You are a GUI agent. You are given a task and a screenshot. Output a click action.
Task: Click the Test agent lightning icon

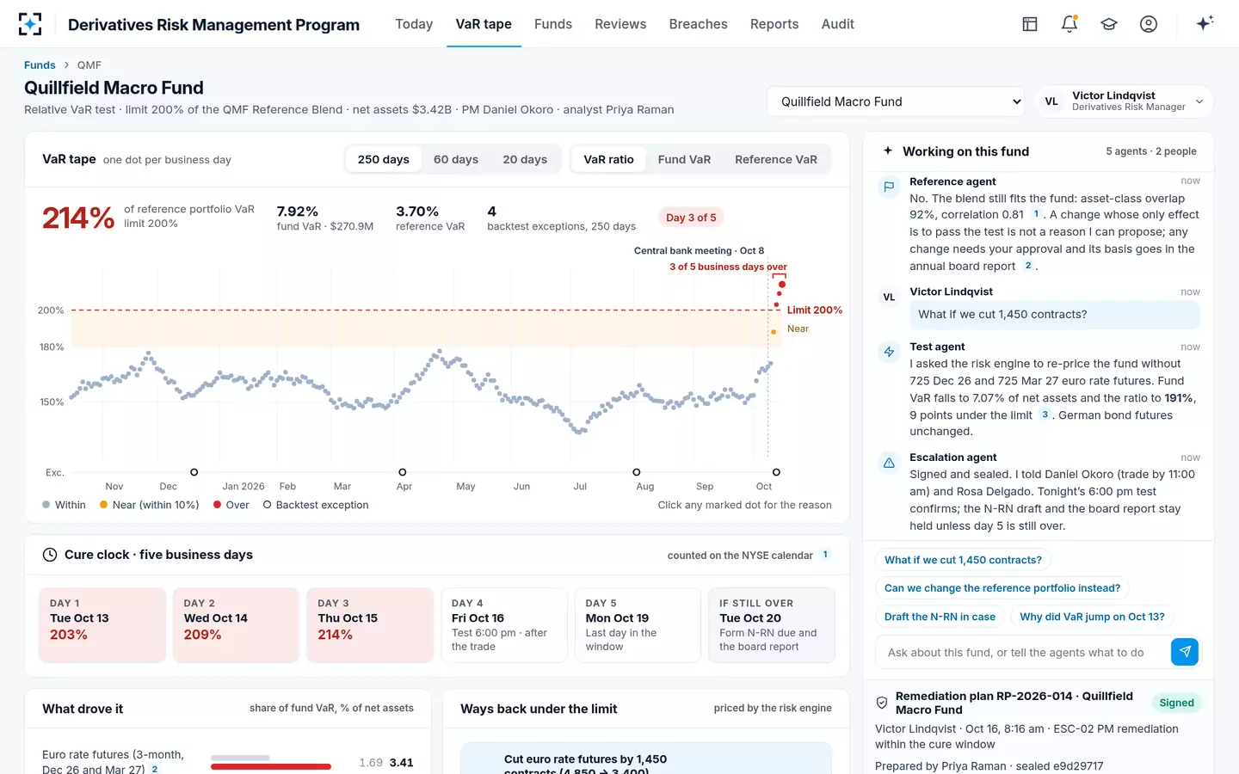coord(889,352)
